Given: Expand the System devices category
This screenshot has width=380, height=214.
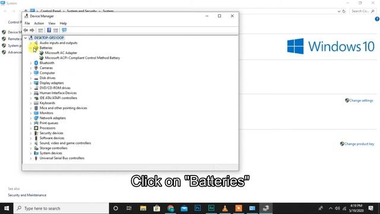Looking at the screenshot, I should (x=31, y=153).
